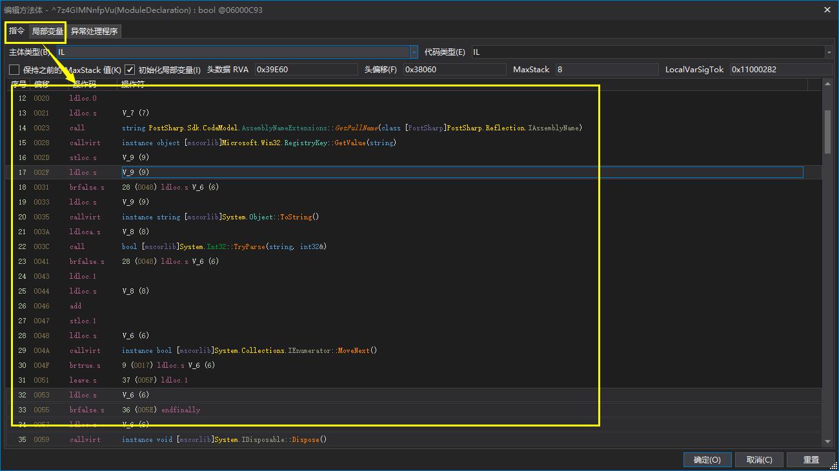This screenshot has height=471, width=839.
Task: Cancel the dialog via 取消(C) button
Action: pos(760,459)
